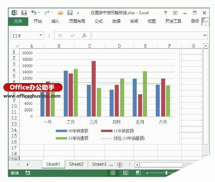Switch to Page Layout view icon

126,173
